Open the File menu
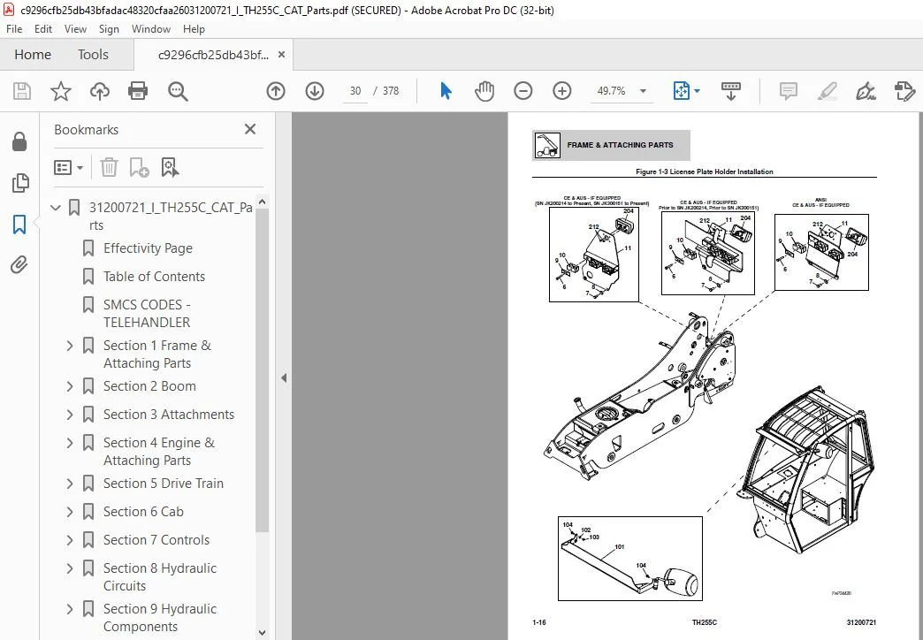 point(14,29)
